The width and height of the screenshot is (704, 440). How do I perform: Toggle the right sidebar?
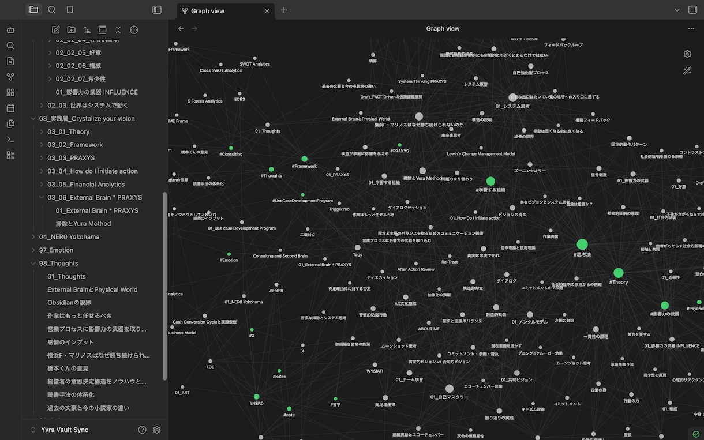[x=693, y=10]
